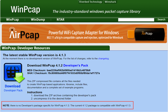Click the AirPcap USB adapter image
This screenshot has width=168, height=112.
pyautogui.click(x=146, y=34)
